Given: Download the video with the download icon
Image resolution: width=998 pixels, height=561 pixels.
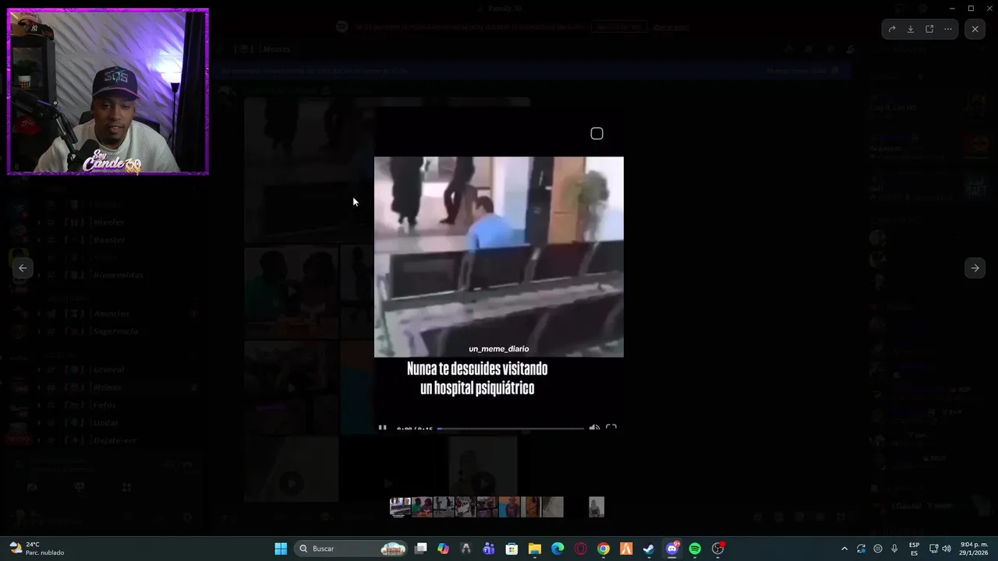Looking at the screenshot, I should coord(911,29).
